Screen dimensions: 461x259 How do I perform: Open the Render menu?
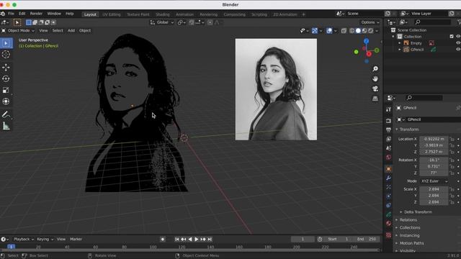36,14
